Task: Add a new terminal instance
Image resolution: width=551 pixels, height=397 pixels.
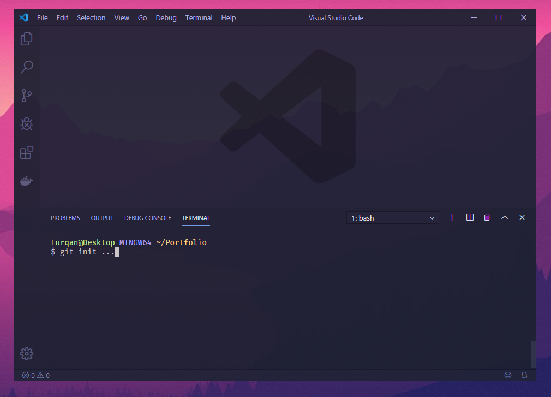Action: tap(452, 217)
